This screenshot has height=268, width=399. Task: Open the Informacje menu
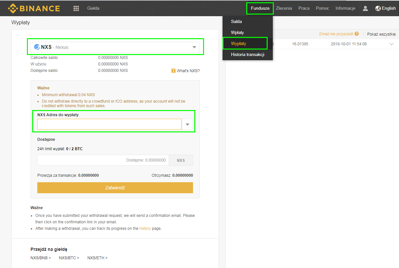click(345, 8)
